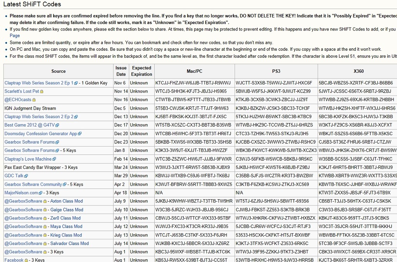This screenshot has width=397, height=262.
Task: Click lock icon in @GearboxSoftware 3 Keys row
Action: [45, 252]
